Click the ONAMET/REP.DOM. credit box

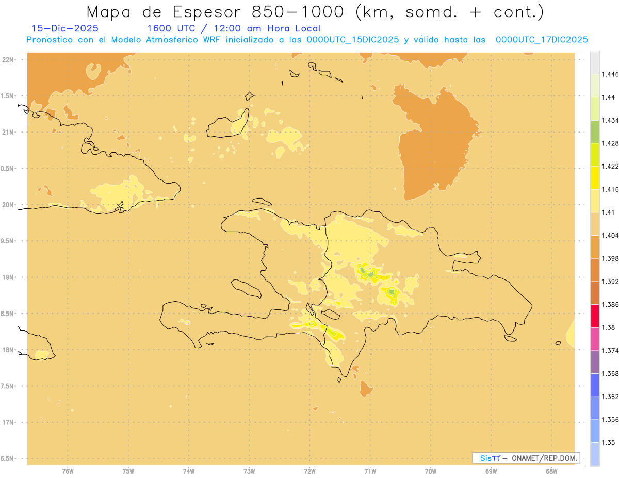click(x=526, y=458)
